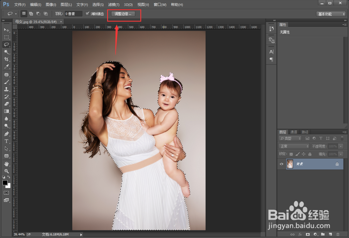Choose New Selection mode
The height and width of the screenshot is (238, 349).
24,14
